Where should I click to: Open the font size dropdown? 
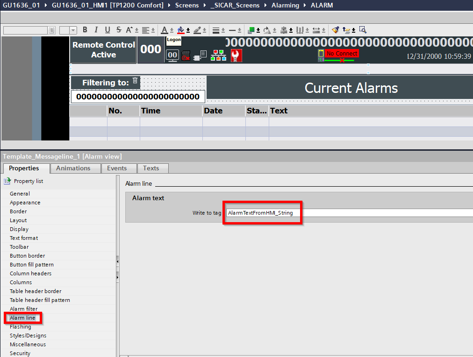point(73,30)
